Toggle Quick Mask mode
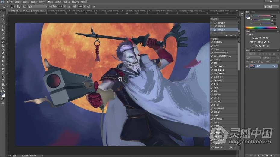 pos(3,99)
